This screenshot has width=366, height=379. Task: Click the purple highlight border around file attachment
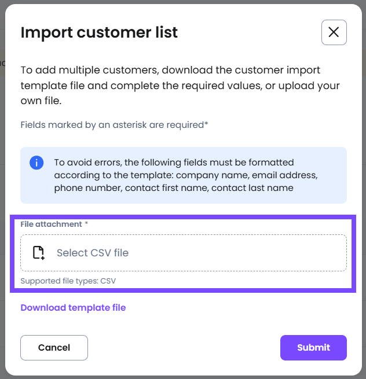183,217
